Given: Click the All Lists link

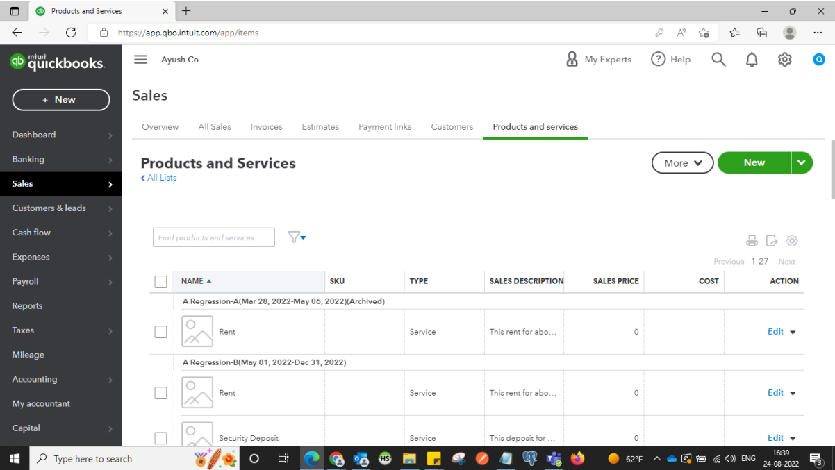Looking at the screenshot, I should pyautogui.click(x=159, y=178).
